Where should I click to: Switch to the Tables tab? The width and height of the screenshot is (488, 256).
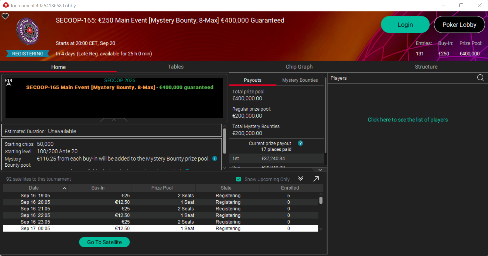click(x=176, y=67)
